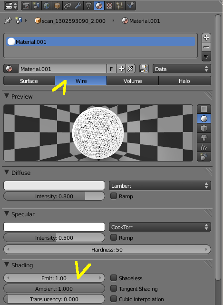Collapse the Preview panel
The width and height of the screenshot is (223, 305).
click(7, 96)
